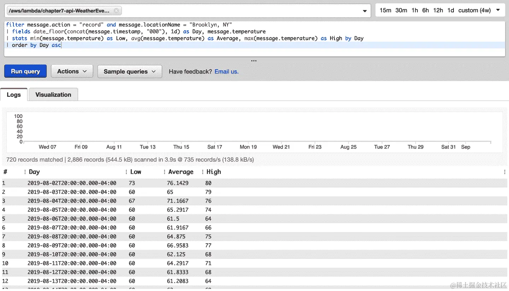Switch to the Logs tab
The width and height of the screenshot is (509, 291).
coord(14,95)
